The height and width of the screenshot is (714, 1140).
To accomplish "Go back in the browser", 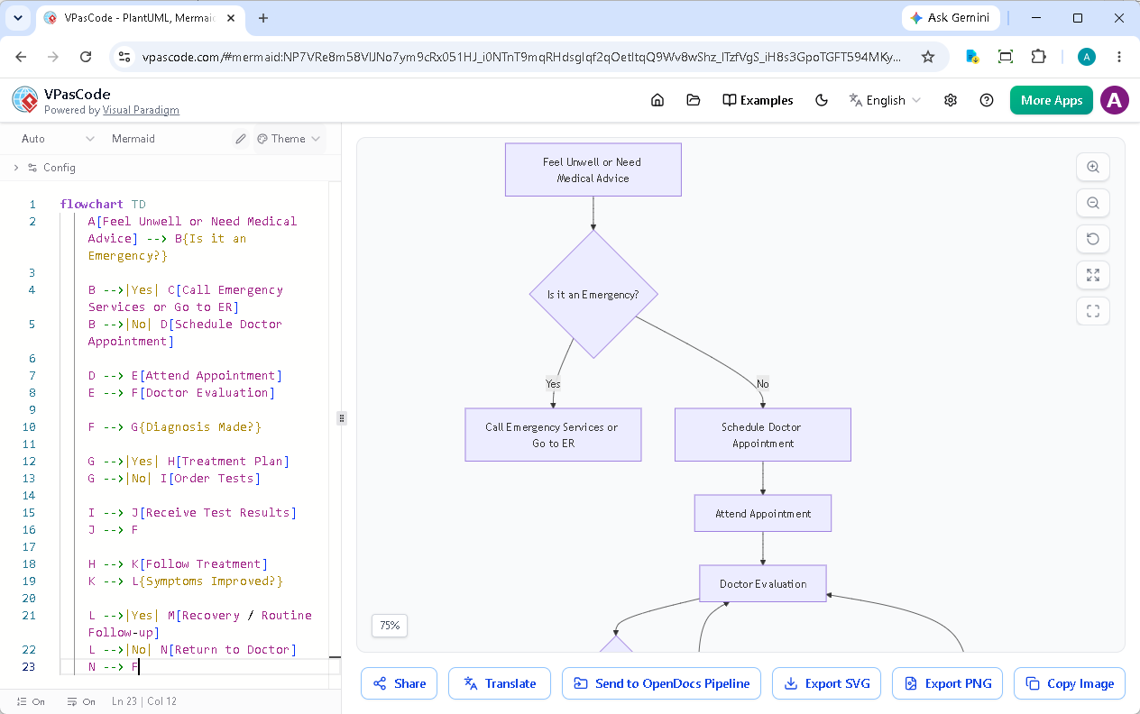I will [x=21, y=57].
